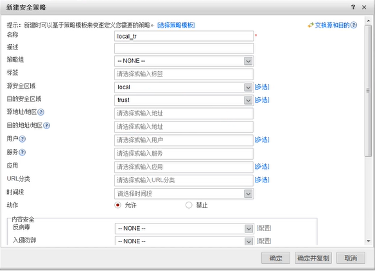Screen dimensions: 375x271
Task: Click the 确定并复制 button
Action: (x=313, y=258)
